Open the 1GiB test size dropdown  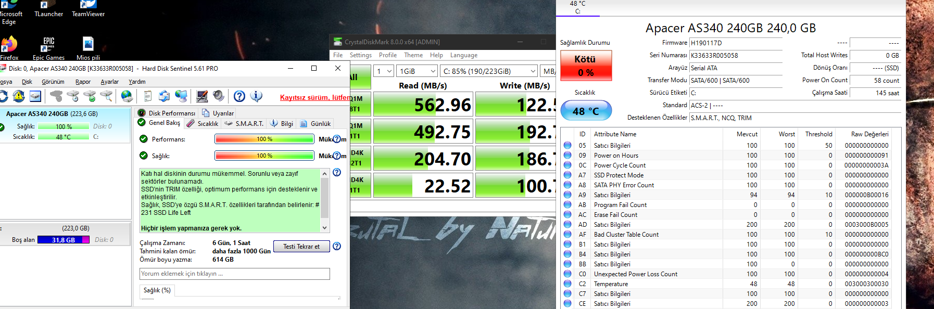[417, 71]
